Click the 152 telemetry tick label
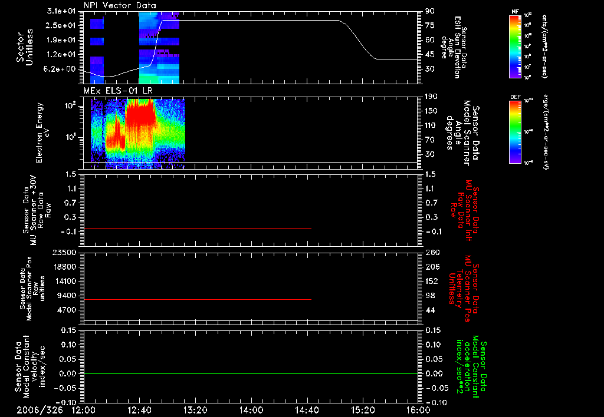Screen dimensions: 604x417 (432, 281)
